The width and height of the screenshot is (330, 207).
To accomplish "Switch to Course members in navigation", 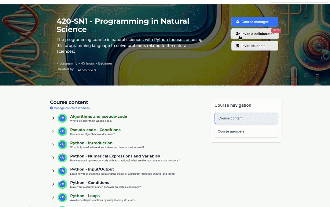I will (x=246, y=131).
